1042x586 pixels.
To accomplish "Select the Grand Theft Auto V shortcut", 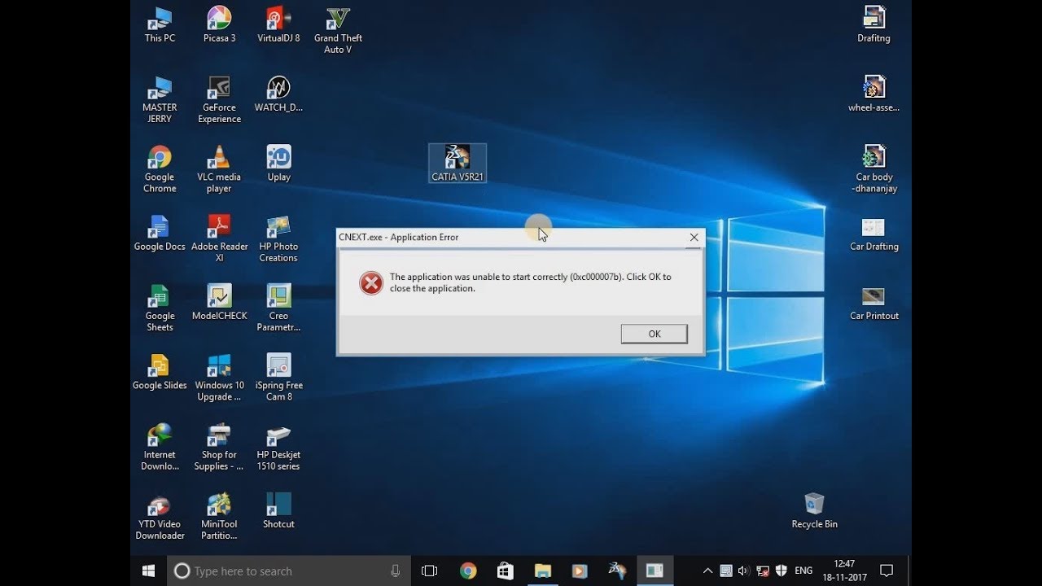I will point(338,30).
